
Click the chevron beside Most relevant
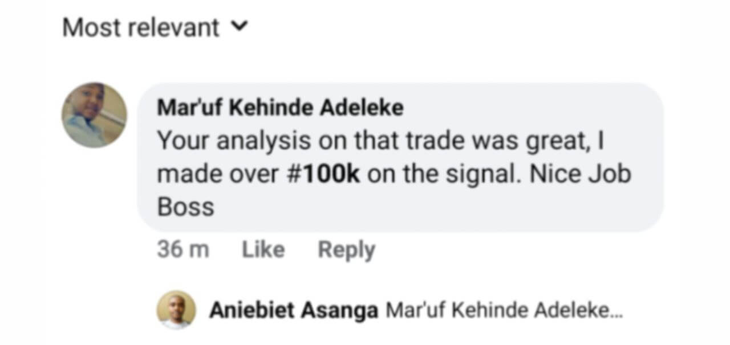(x=241, y=27)
